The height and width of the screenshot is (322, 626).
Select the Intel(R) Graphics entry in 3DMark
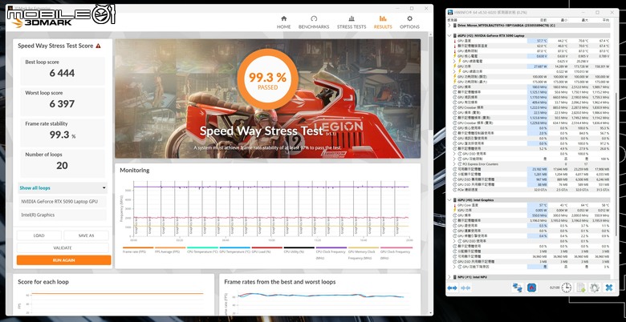click(63, 215)
